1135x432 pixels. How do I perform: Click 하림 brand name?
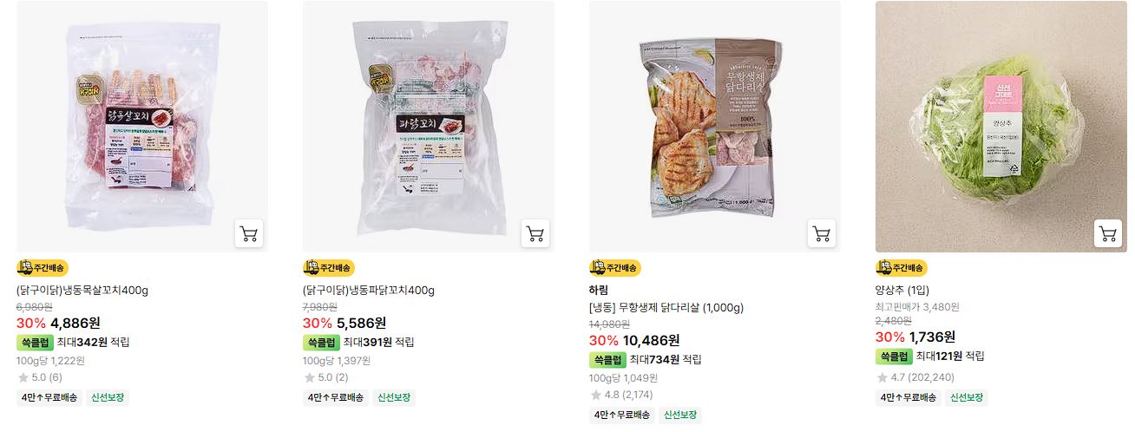tap(599, 291)
